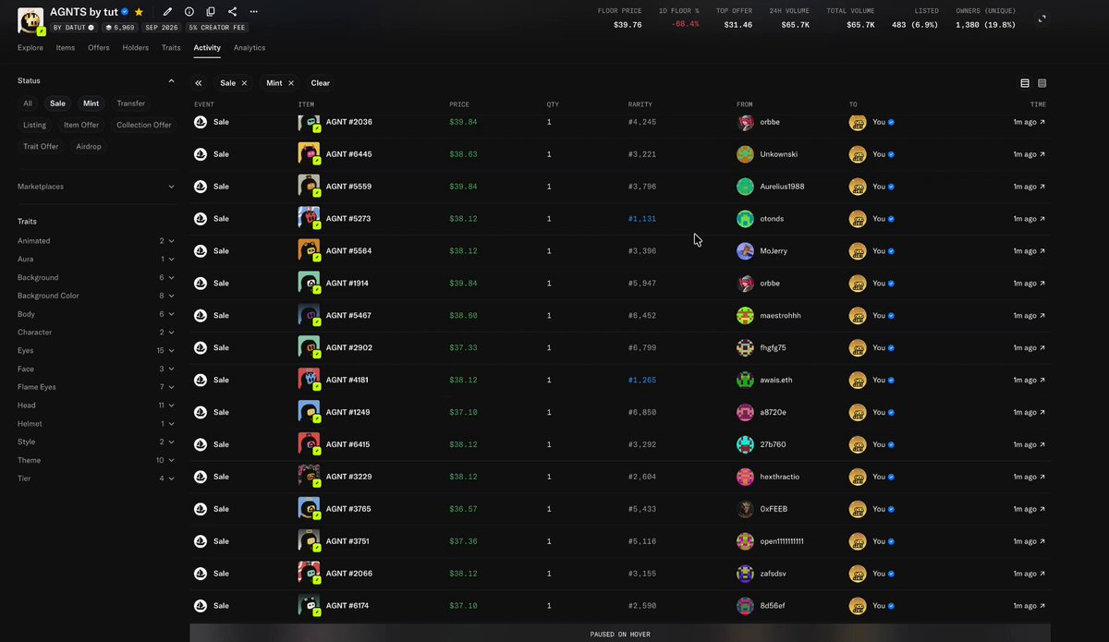1109x642 pixels.
Task: Switch to the compact list view icon
Action: click(x=1042, y=83)
